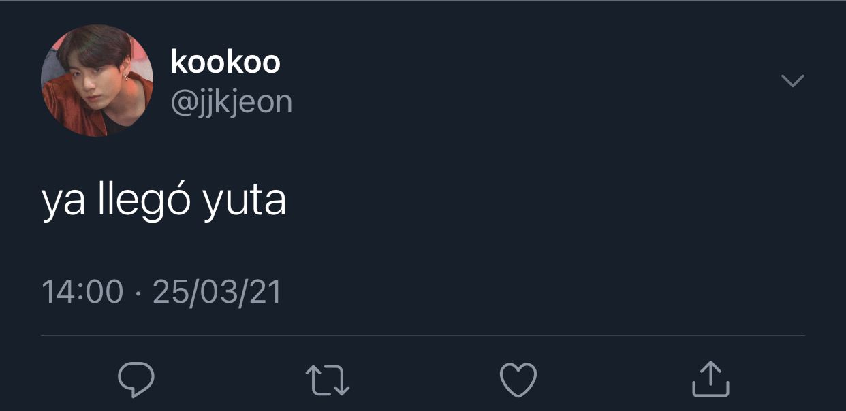846x411 pixels.
Task: Click the display name kookoo
Action: click(225, 62)
